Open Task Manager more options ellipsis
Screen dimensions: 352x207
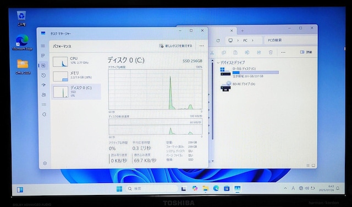[x=202, y=46]
